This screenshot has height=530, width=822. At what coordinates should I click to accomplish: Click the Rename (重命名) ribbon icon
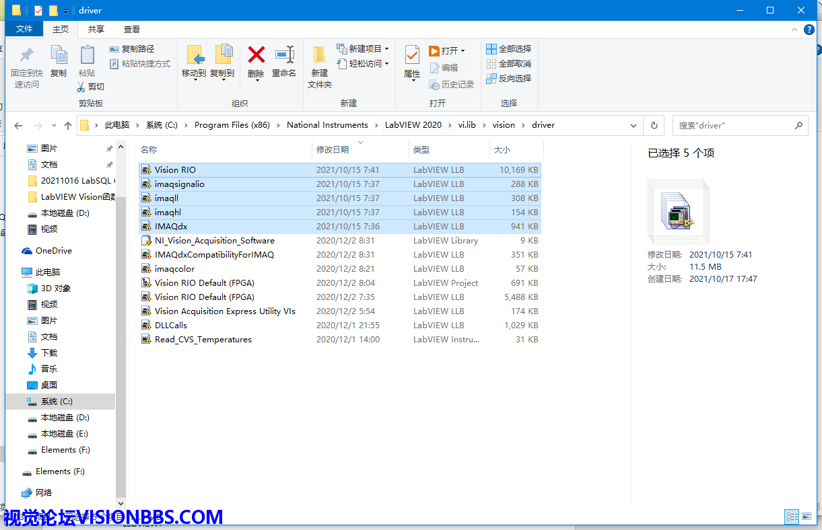(x=284, y=55)
